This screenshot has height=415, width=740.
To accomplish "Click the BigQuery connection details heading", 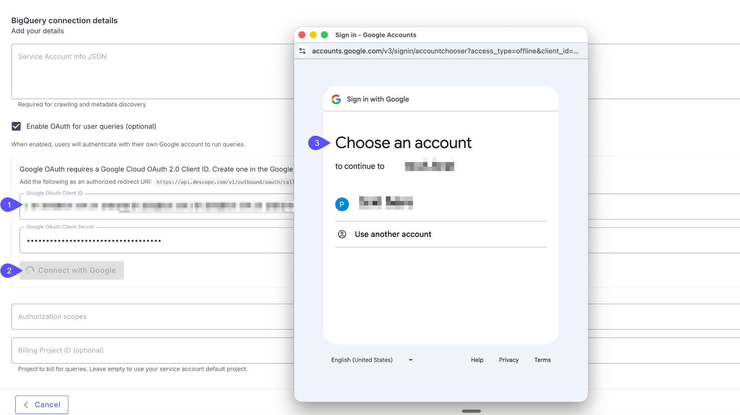I will tap(64, 21).
